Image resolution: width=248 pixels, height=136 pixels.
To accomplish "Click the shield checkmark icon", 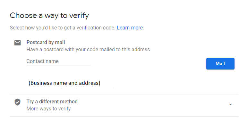I will coord(17,102).
